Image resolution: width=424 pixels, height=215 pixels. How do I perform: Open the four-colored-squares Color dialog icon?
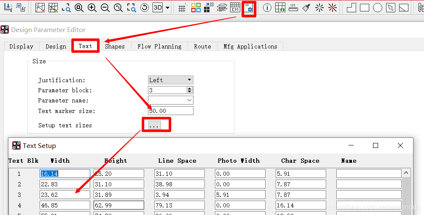[196, 8]
